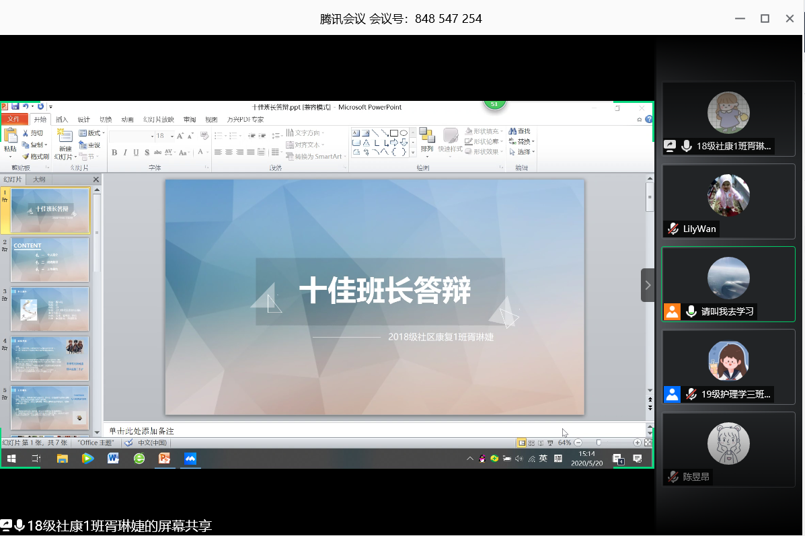Click the Arrange (排列) icon
The height and width of the screenshot is (536, 805).
(427, 138)
